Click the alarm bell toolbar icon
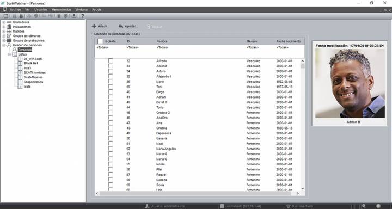 tap(59, 16)
